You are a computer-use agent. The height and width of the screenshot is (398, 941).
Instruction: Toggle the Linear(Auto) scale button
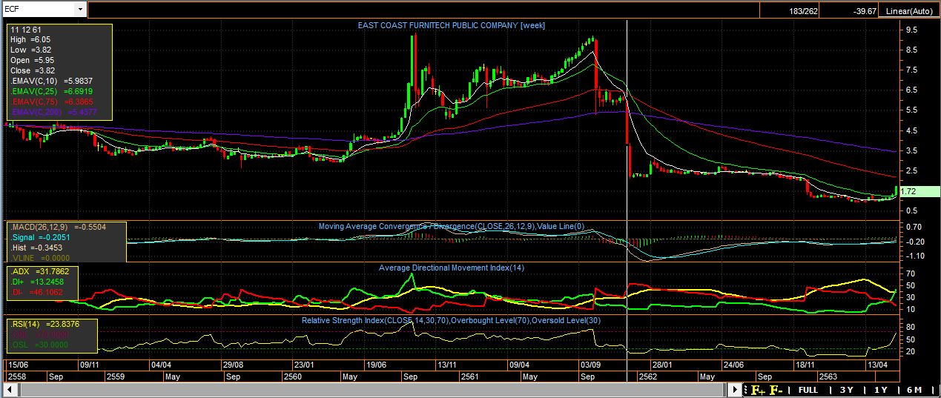coord(908,10)
